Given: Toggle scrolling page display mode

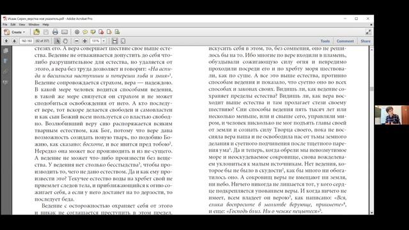Looking at the screenshot, I should tap(115, 41).
